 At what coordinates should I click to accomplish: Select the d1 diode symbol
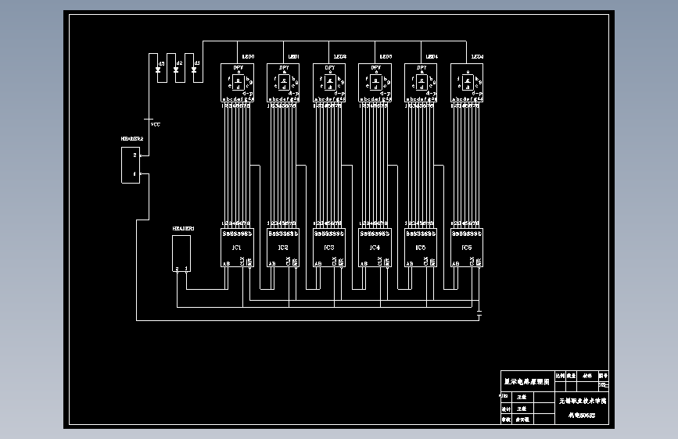pos(194,70)
